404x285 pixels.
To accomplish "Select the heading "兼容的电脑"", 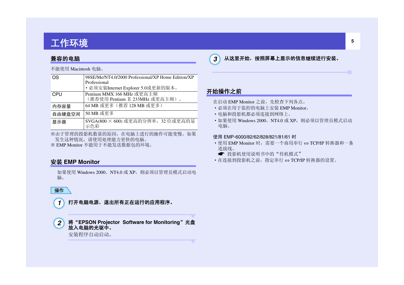I will point(65,59).
